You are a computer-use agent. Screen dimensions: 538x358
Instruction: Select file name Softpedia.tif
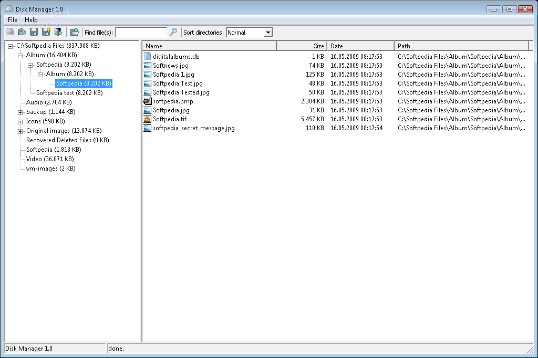point(170,119)
